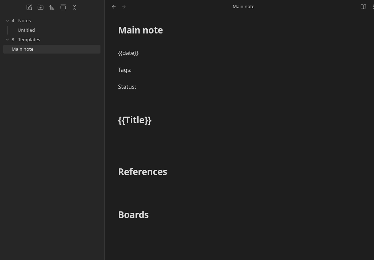The width and height of the screenshot is (374, 260).
Task: Click the Status: line in editor
Action: pyautogui.click(x=127, y=87)
